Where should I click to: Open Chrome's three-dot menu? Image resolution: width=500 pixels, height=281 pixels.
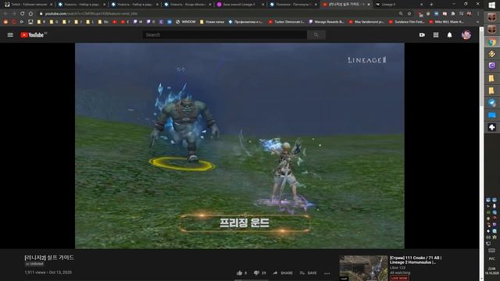[477, 14]
